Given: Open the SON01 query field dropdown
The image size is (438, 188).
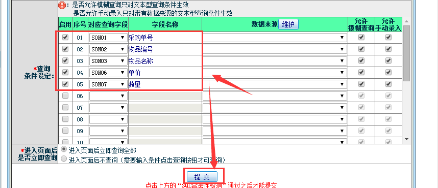Looking at the screenshot, I should click(108, 38).
